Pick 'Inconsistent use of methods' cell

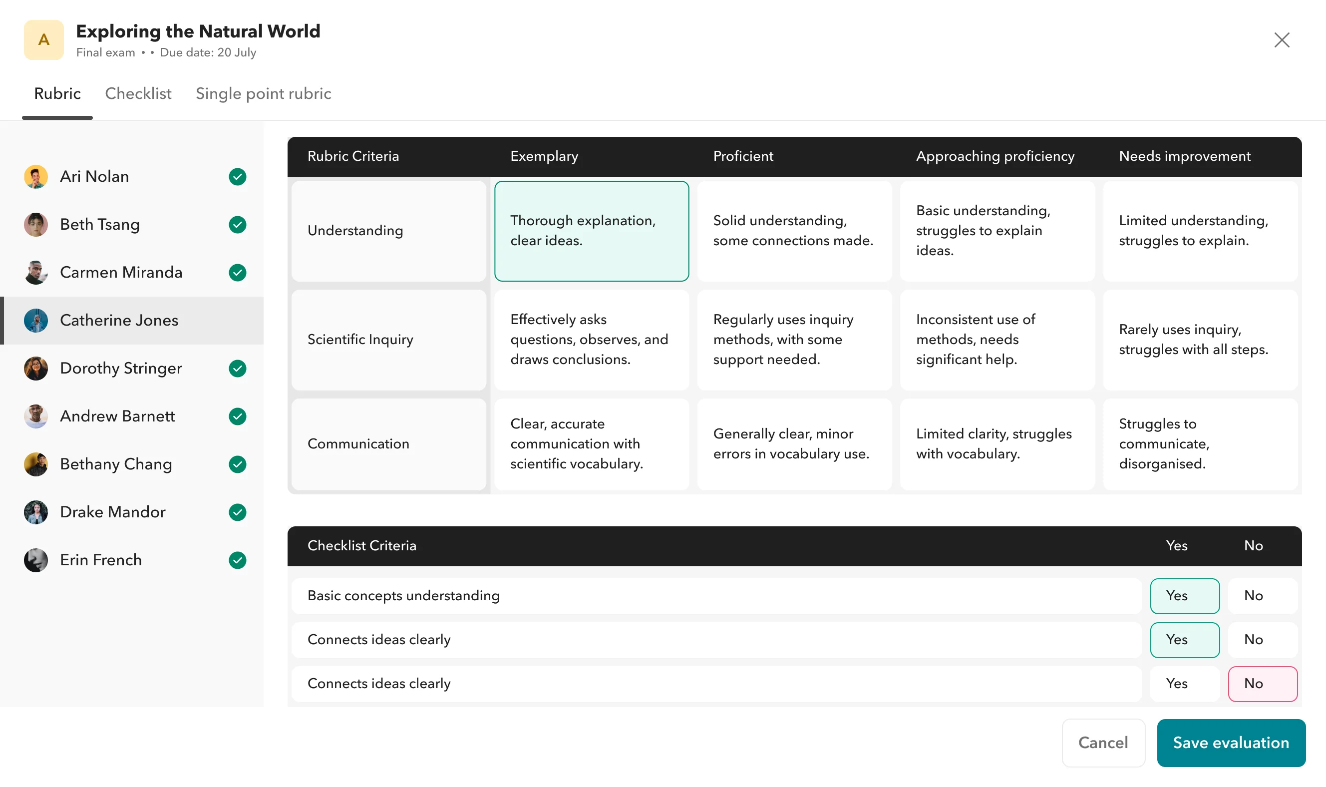(x=997, y=340)
